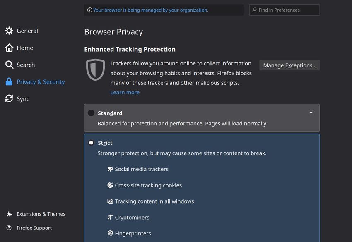352x242 pixels.
Task: Click the Browser Privacy heading
Action: click(x=113, y=32)
